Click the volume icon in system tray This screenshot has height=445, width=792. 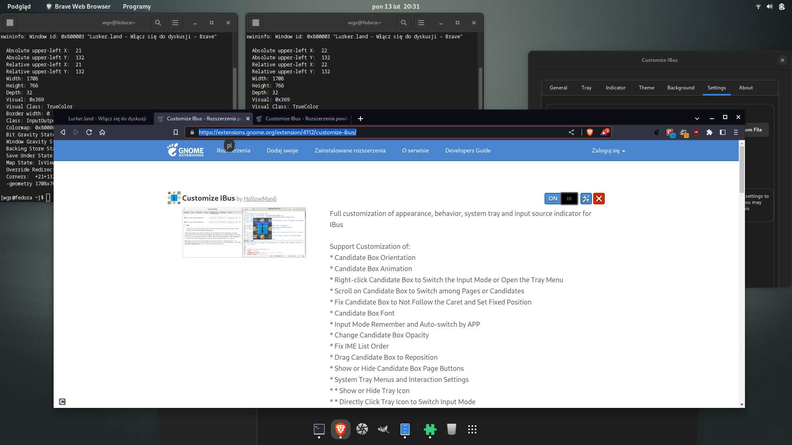pos(770,7)
